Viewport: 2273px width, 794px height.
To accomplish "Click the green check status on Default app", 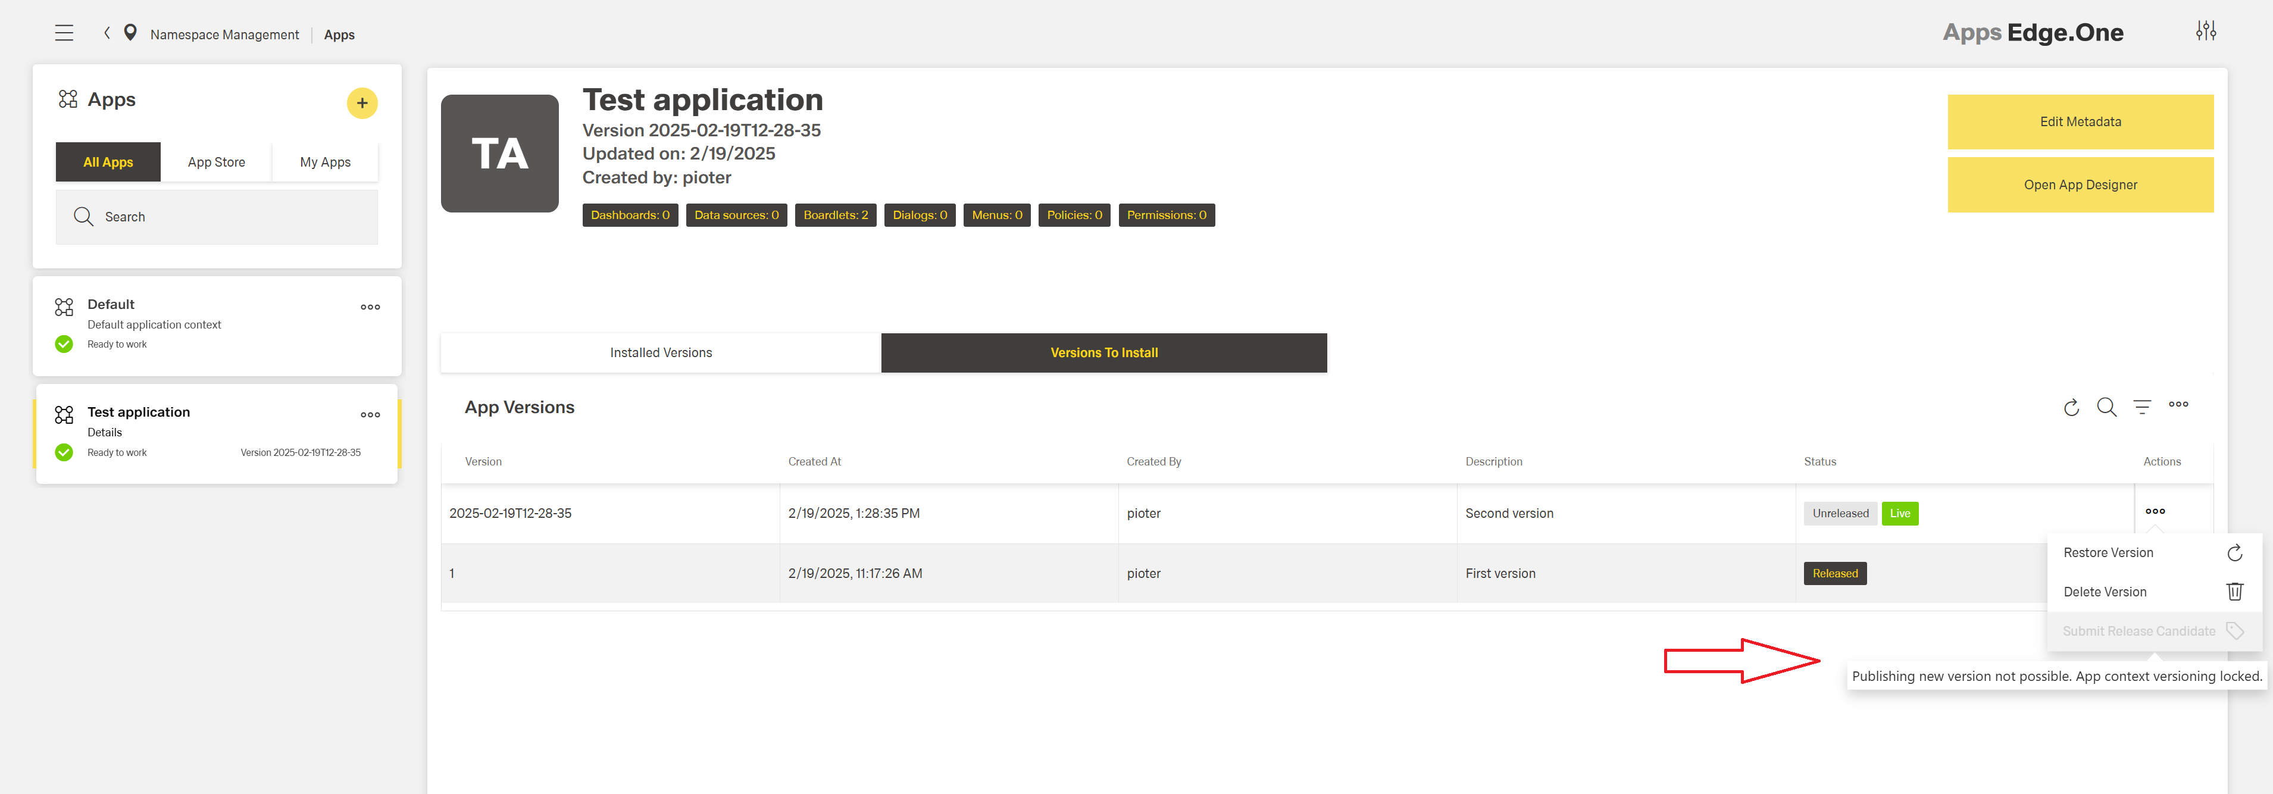I will coord(64,343).
